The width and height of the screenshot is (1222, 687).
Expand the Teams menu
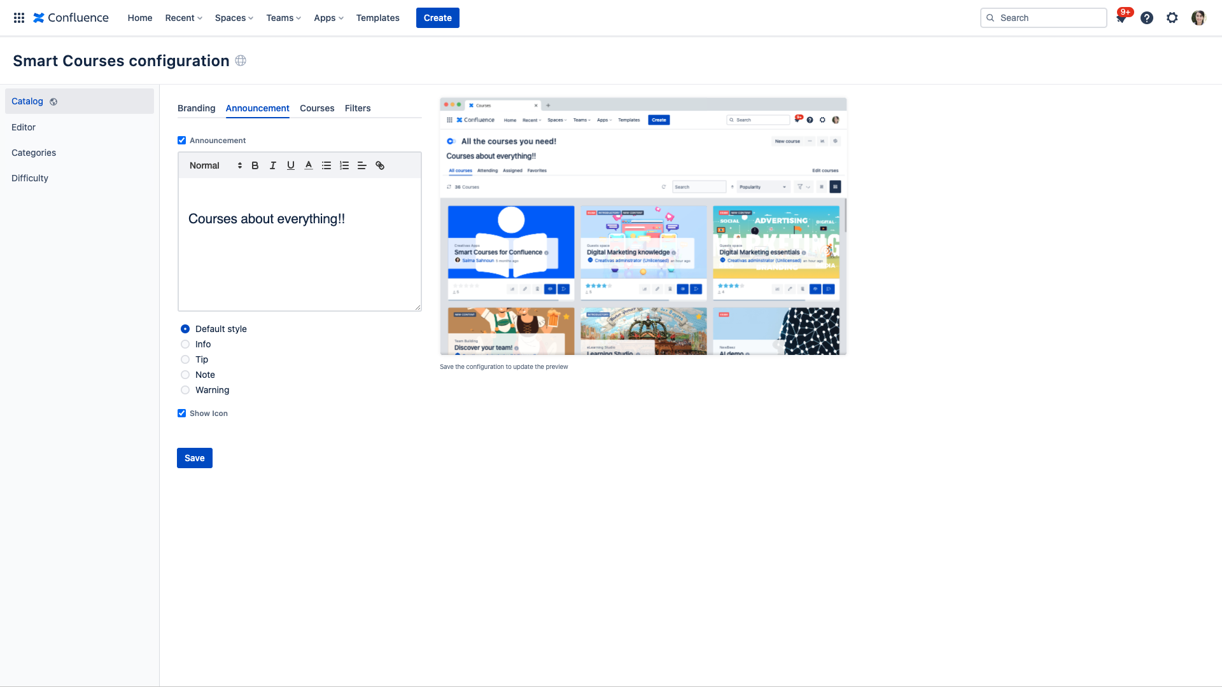tap(283, 18)
